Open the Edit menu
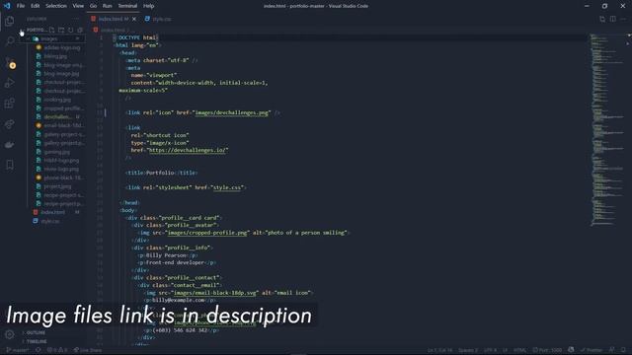The width and height of the screenshot is (632, 355). pos(36,6)
